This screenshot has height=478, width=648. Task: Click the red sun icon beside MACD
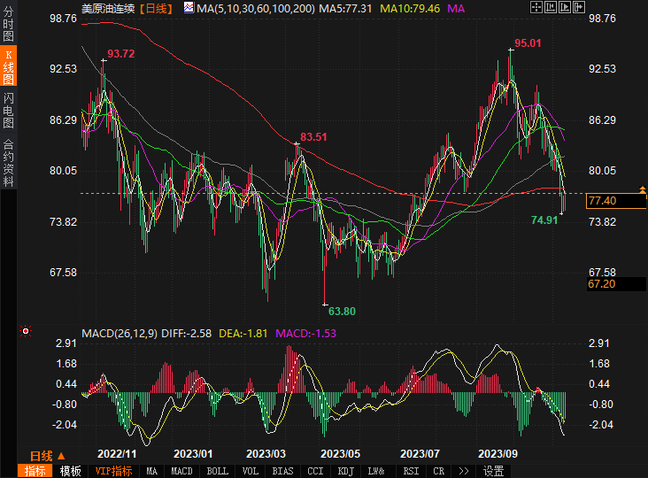tap(25, 333)
